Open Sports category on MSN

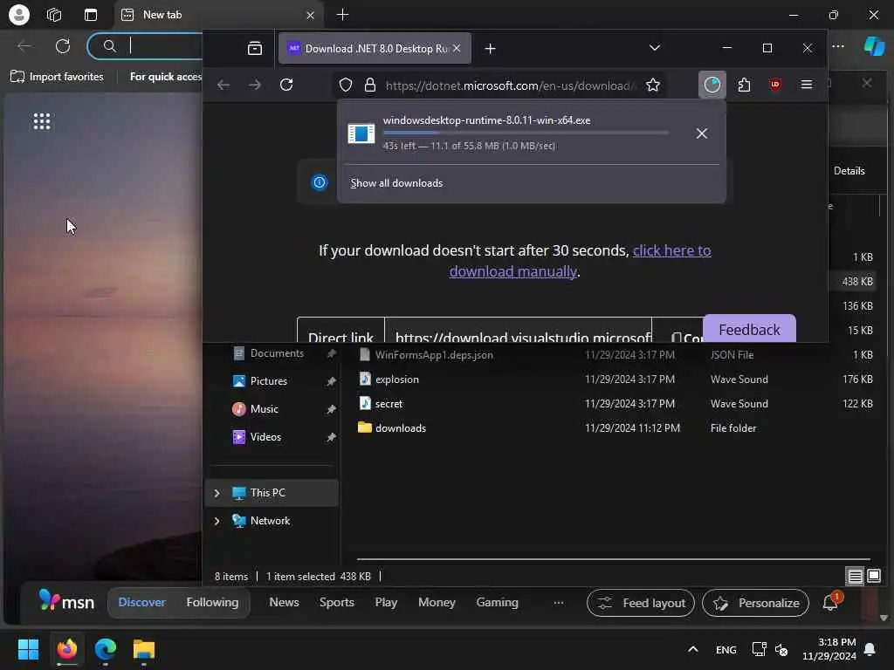336,602
